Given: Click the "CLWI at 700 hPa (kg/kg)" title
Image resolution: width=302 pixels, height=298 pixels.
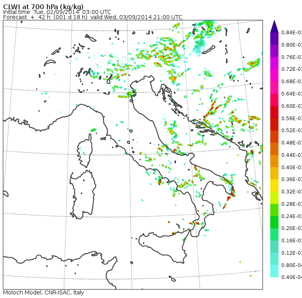Looking at the screenshot, I should 43,6.
